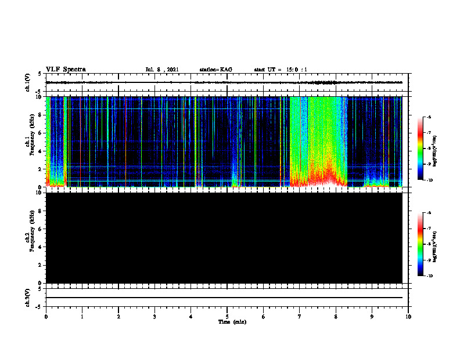Click the "4" tick on the time axis
The image size is (460, 355).
click(191, 317)
